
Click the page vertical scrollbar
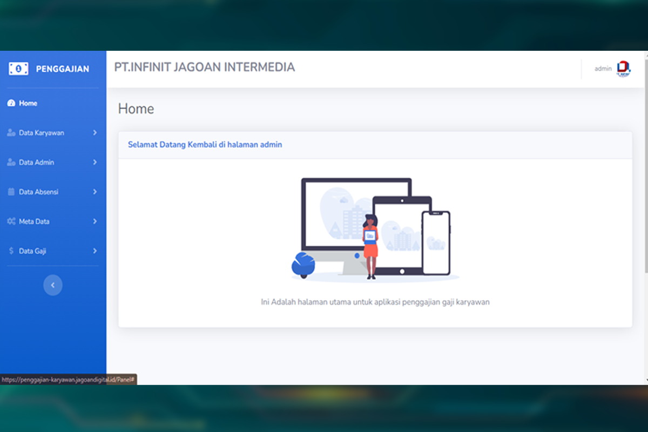click(645, 216)
